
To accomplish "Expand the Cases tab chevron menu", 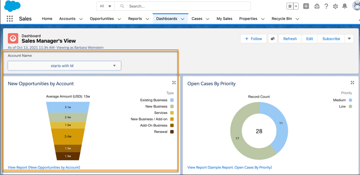I will [207, 19].
